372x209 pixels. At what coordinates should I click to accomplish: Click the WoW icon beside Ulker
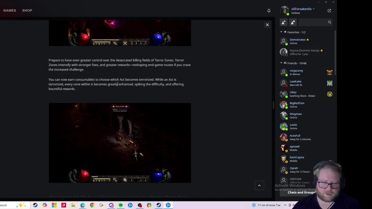pyautogui.click(x=330, y=94)
